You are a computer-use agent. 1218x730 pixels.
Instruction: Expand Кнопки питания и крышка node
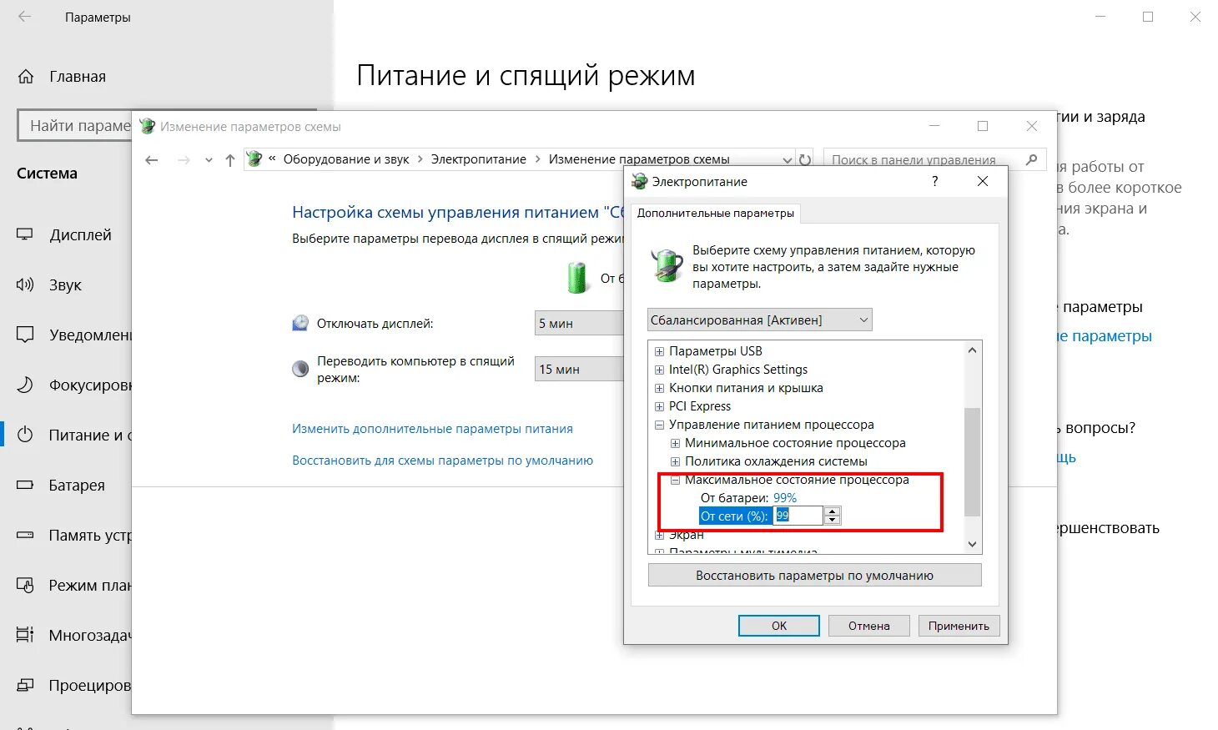pyautogui.click(x=659, y=388)
